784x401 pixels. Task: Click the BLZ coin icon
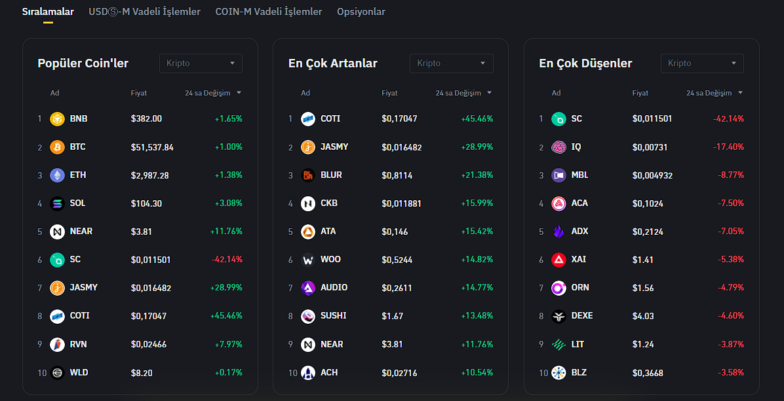pos(559,373)
